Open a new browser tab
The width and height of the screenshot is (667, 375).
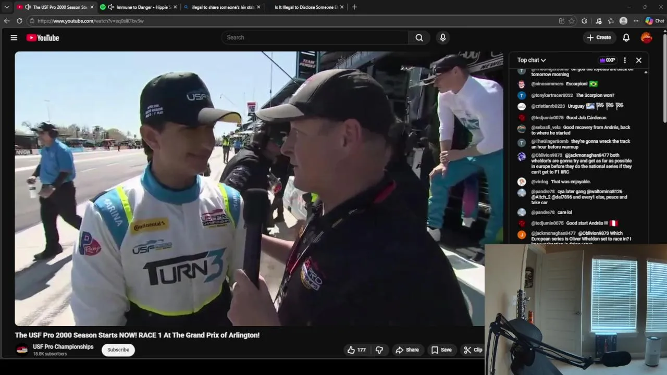tap(354, 7)
